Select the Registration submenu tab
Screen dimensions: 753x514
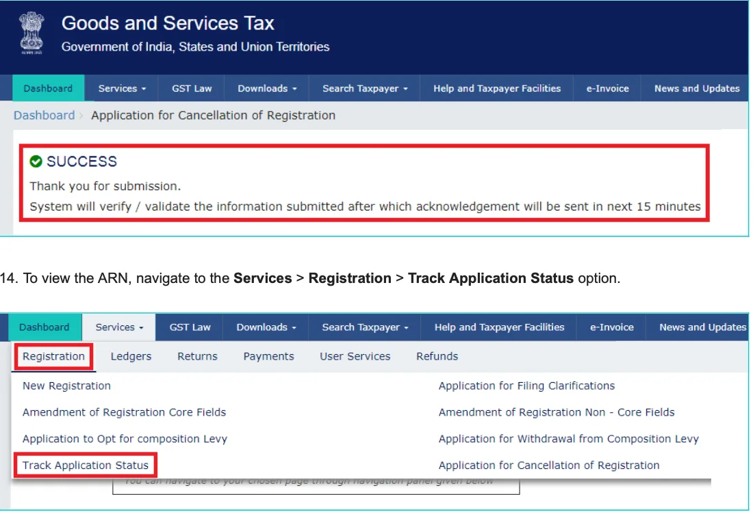click(54, 356)
